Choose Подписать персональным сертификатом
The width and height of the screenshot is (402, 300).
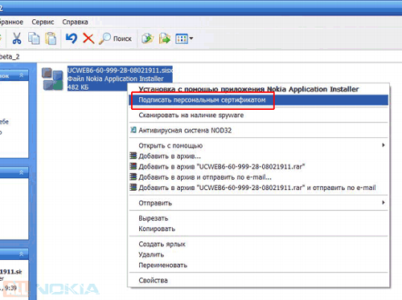(259, 100)
